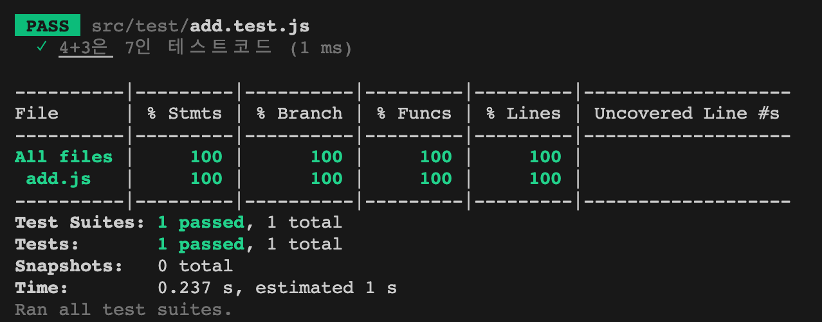Click All files % Funcs value 100
The image size is (822, 322).
click(435, 157)
